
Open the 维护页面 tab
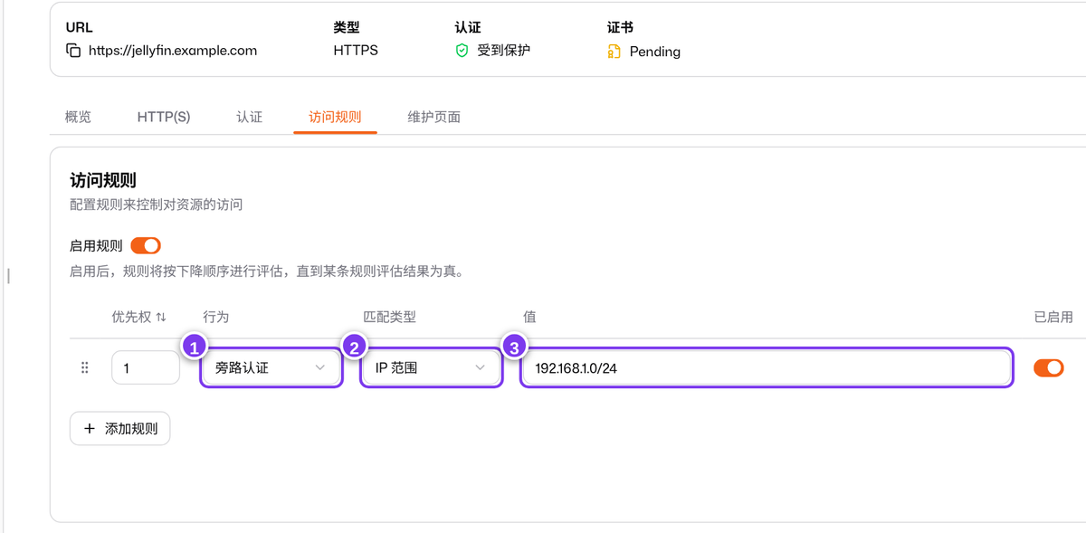click(x=434, y=117)
